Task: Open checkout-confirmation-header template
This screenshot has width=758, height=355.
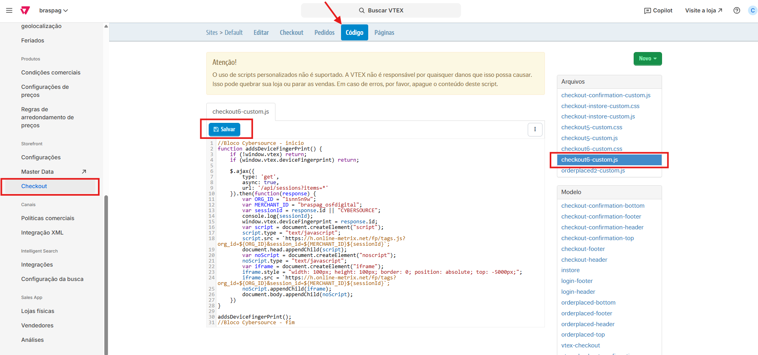Action: (x=602, y=227)
